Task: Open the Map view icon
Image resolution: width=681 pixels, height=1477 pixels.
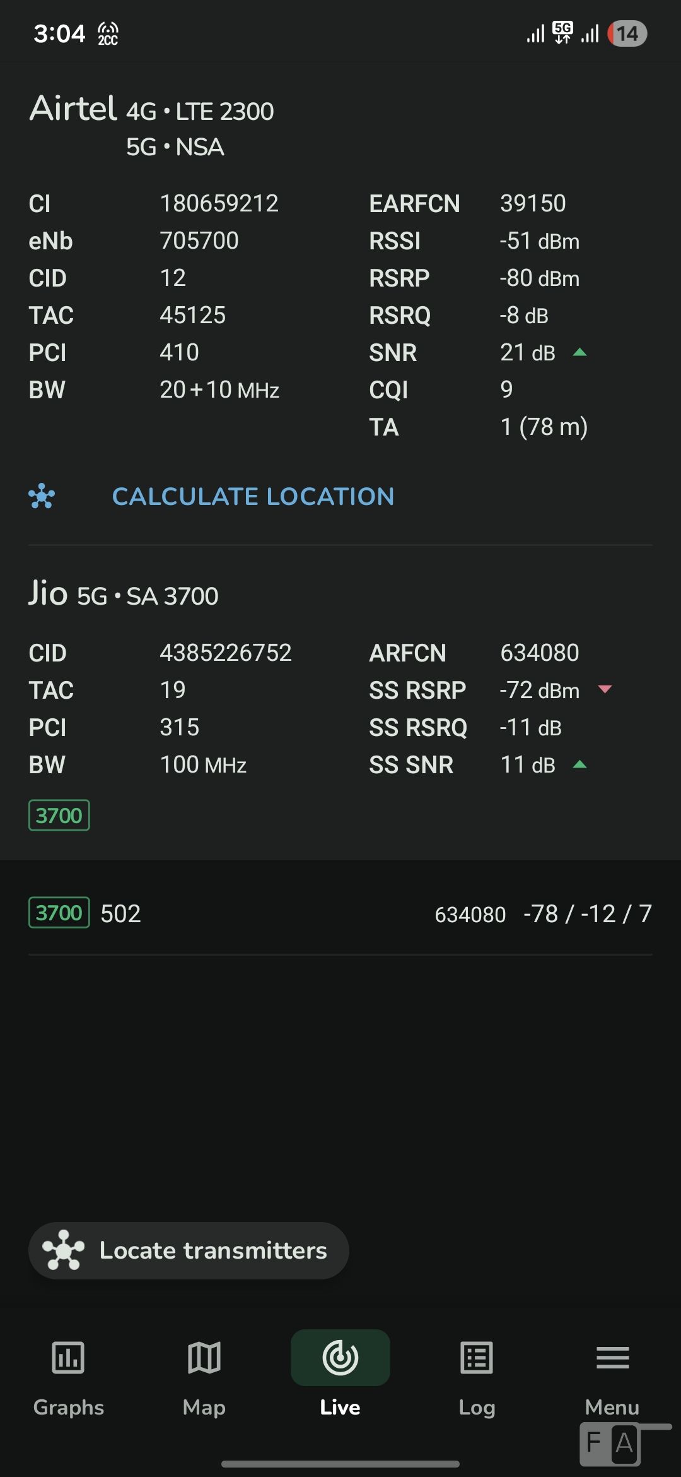Action: click(x=204, y=1357)
